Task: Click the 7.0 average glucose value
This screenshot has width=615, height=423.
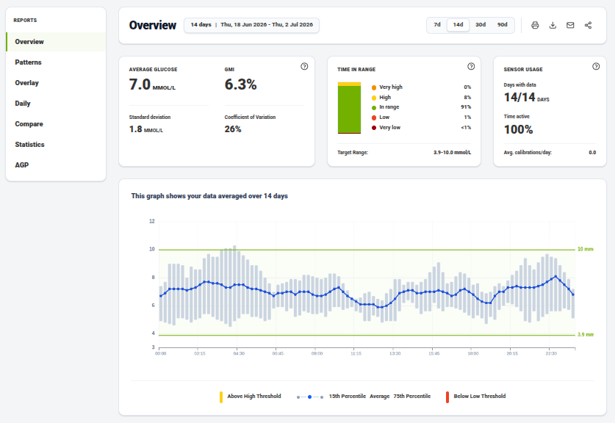Action: (x=140, y=84)
